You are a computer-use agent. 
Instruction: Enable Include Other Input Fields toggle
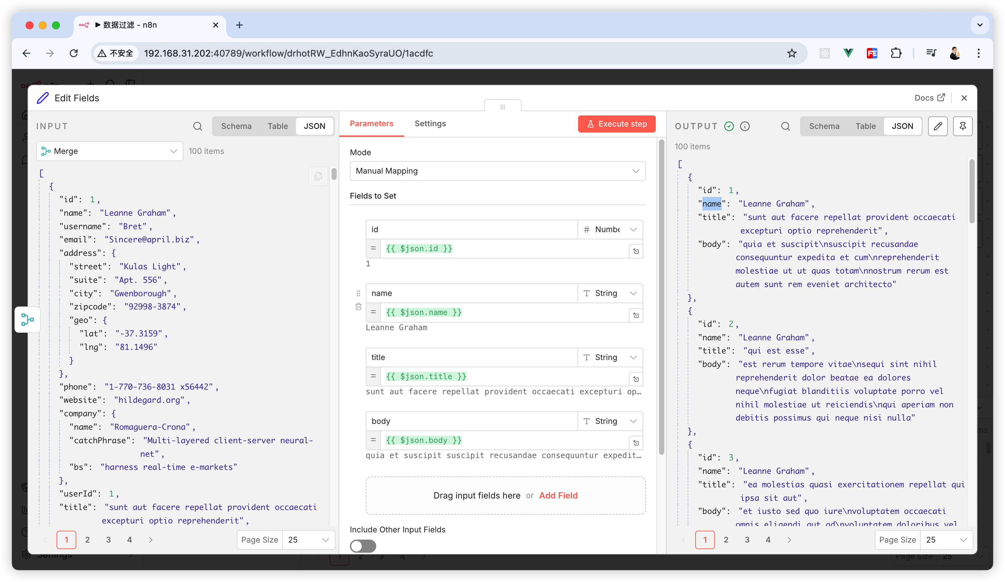click(362, 546)
